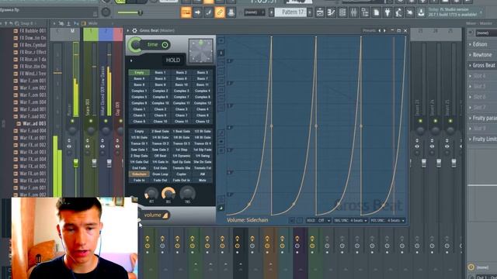Toggle the clock icon next to time
497x279 pixels.
165,45
